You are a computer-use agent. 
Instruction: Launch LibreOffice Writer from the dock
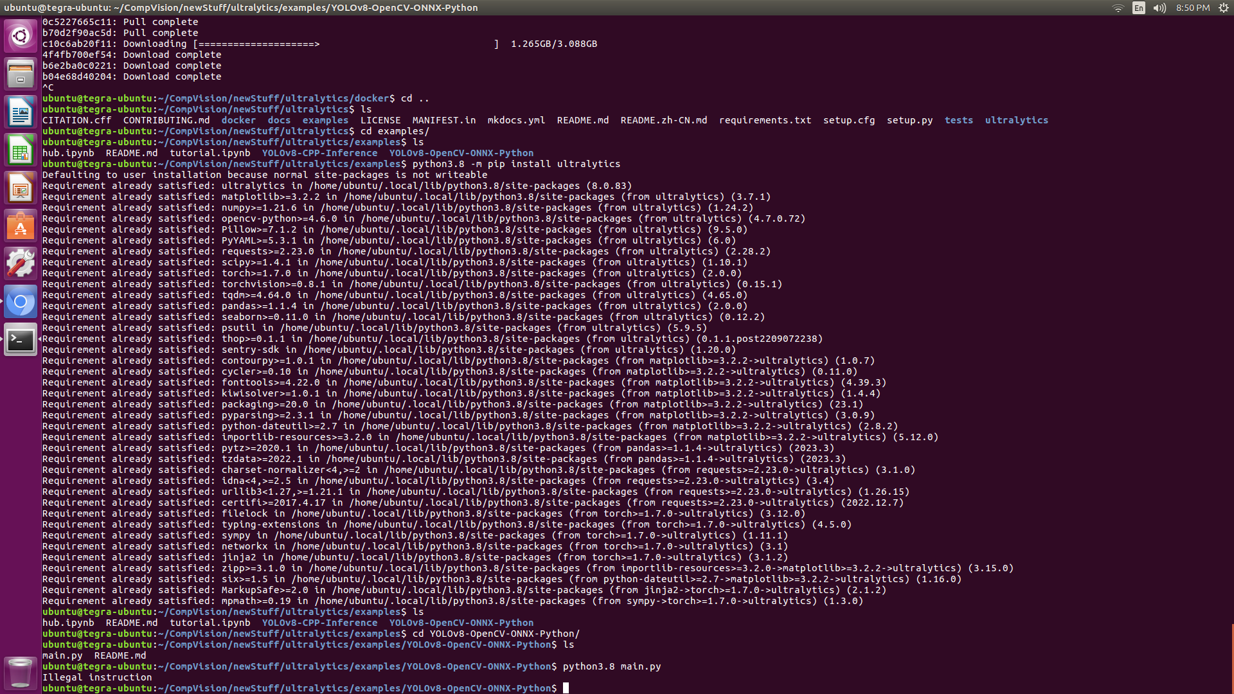(x=21, y=112)
